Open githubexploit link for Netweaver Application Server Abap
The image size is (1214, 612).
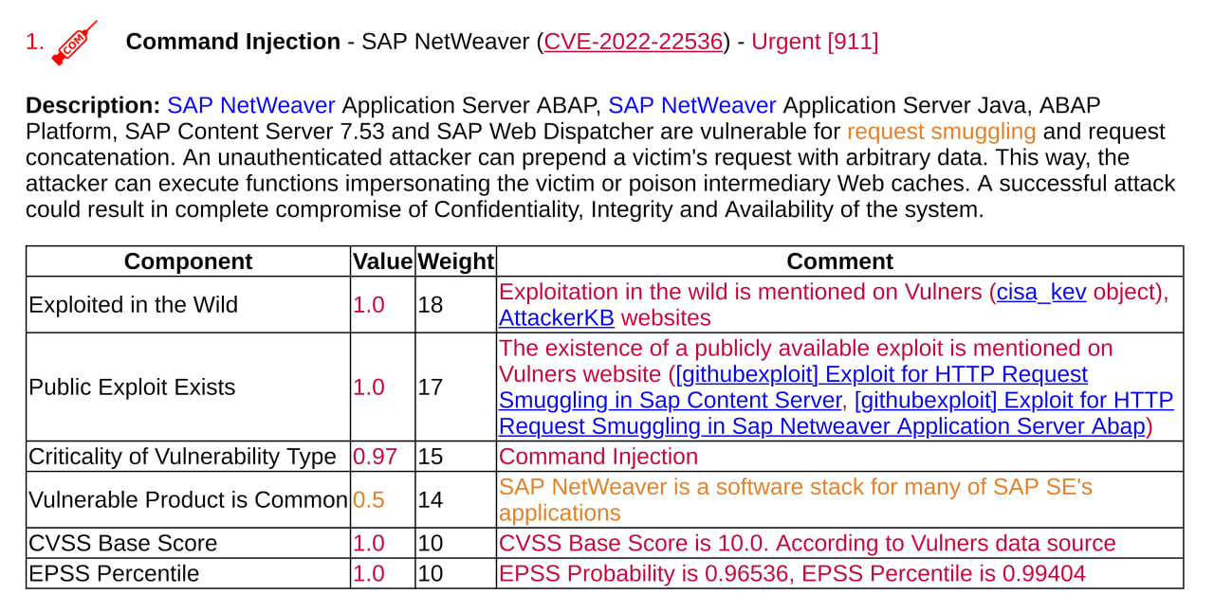pyautogui.click(x=1013, y=401)
